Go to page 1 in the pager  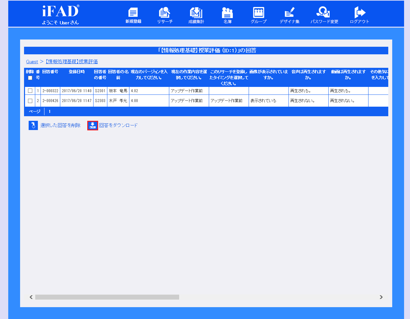pyautogui.click(x=50, y=112)
